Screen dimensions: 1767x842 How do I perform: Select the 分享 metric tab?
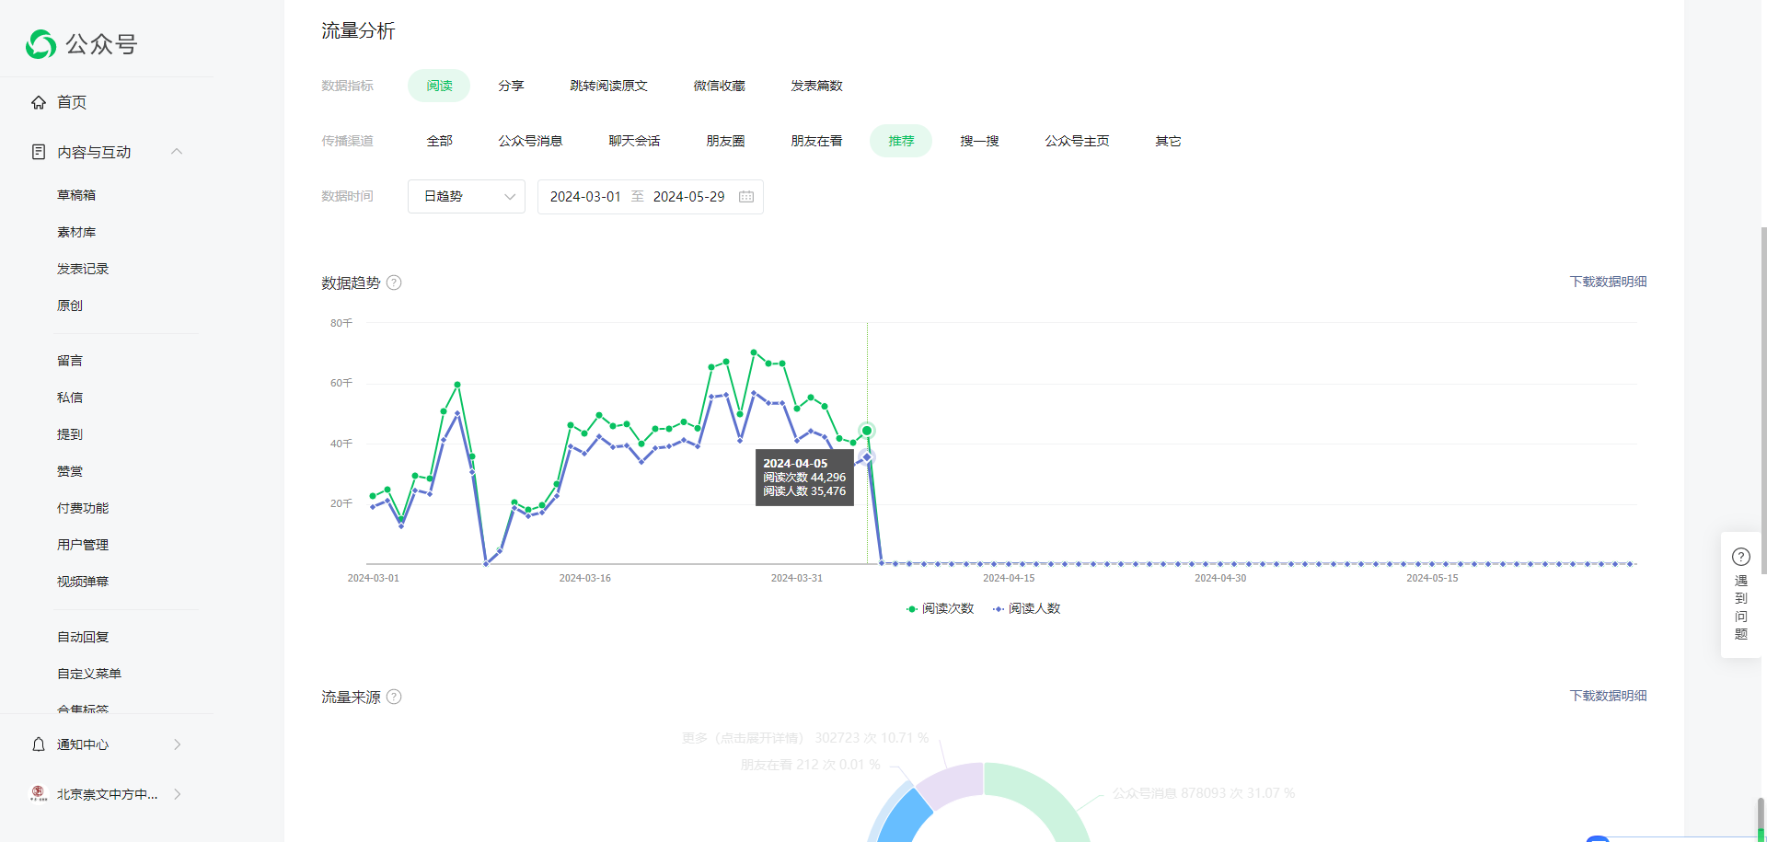pyautogui.click(x=511, y=86)
